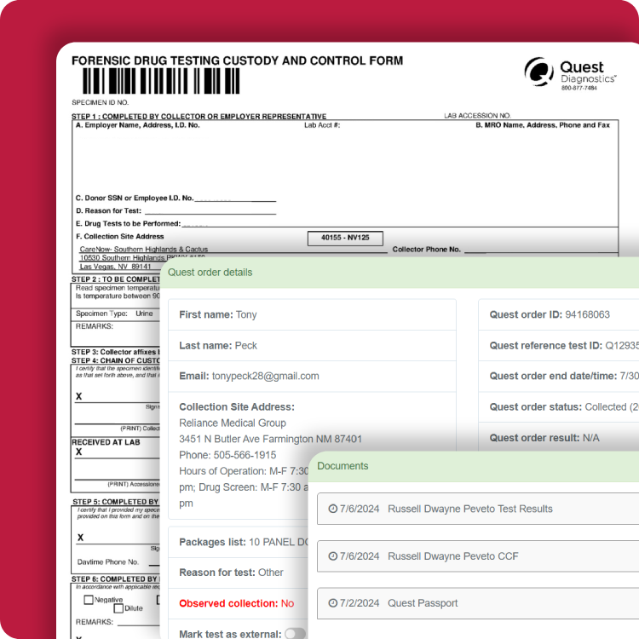Click the Documents panel header
Image resolution: width=639 pixels, height=639 pixels.
474,466
